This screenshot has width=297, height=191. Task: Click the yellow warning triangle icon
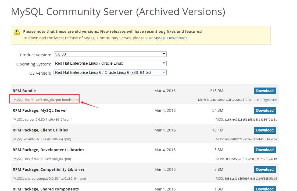[x=17, y=32]
